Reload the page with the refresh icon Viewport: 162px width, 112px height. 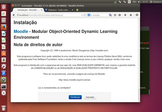coord(85,15)
